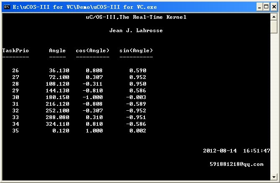Select the name 'Jean J. Labrosse'
The width and height of the screenshot is (280, 183).
tap(136, 30)
